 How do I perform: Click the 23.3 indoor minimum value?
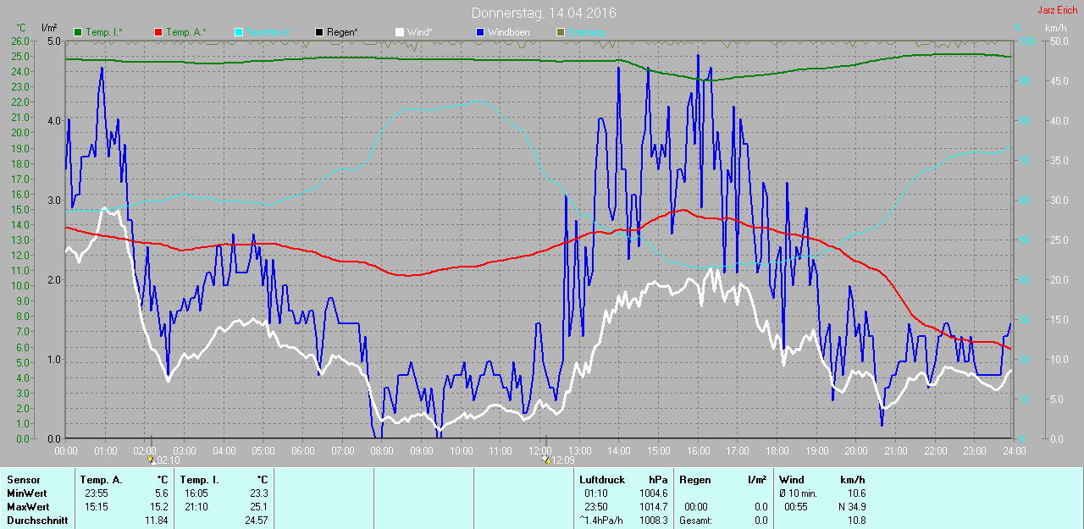258,493
